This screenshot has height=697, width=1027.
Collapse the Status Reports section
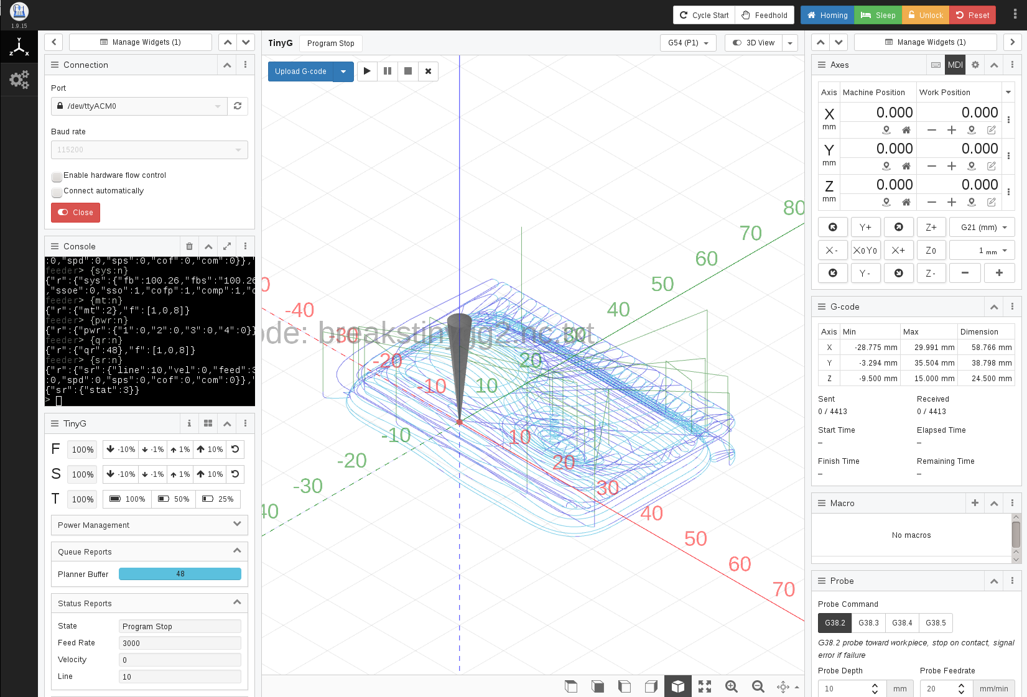coord(237,602)
